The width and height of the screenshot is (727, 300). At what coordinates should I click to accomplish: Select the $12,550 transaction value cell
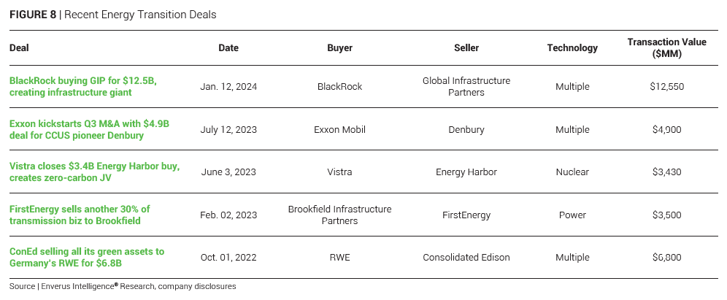666,87
